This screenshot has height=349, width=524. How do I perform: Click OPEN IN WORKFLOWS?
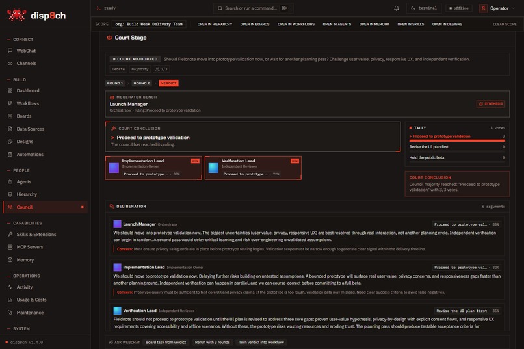coord(296,25)
